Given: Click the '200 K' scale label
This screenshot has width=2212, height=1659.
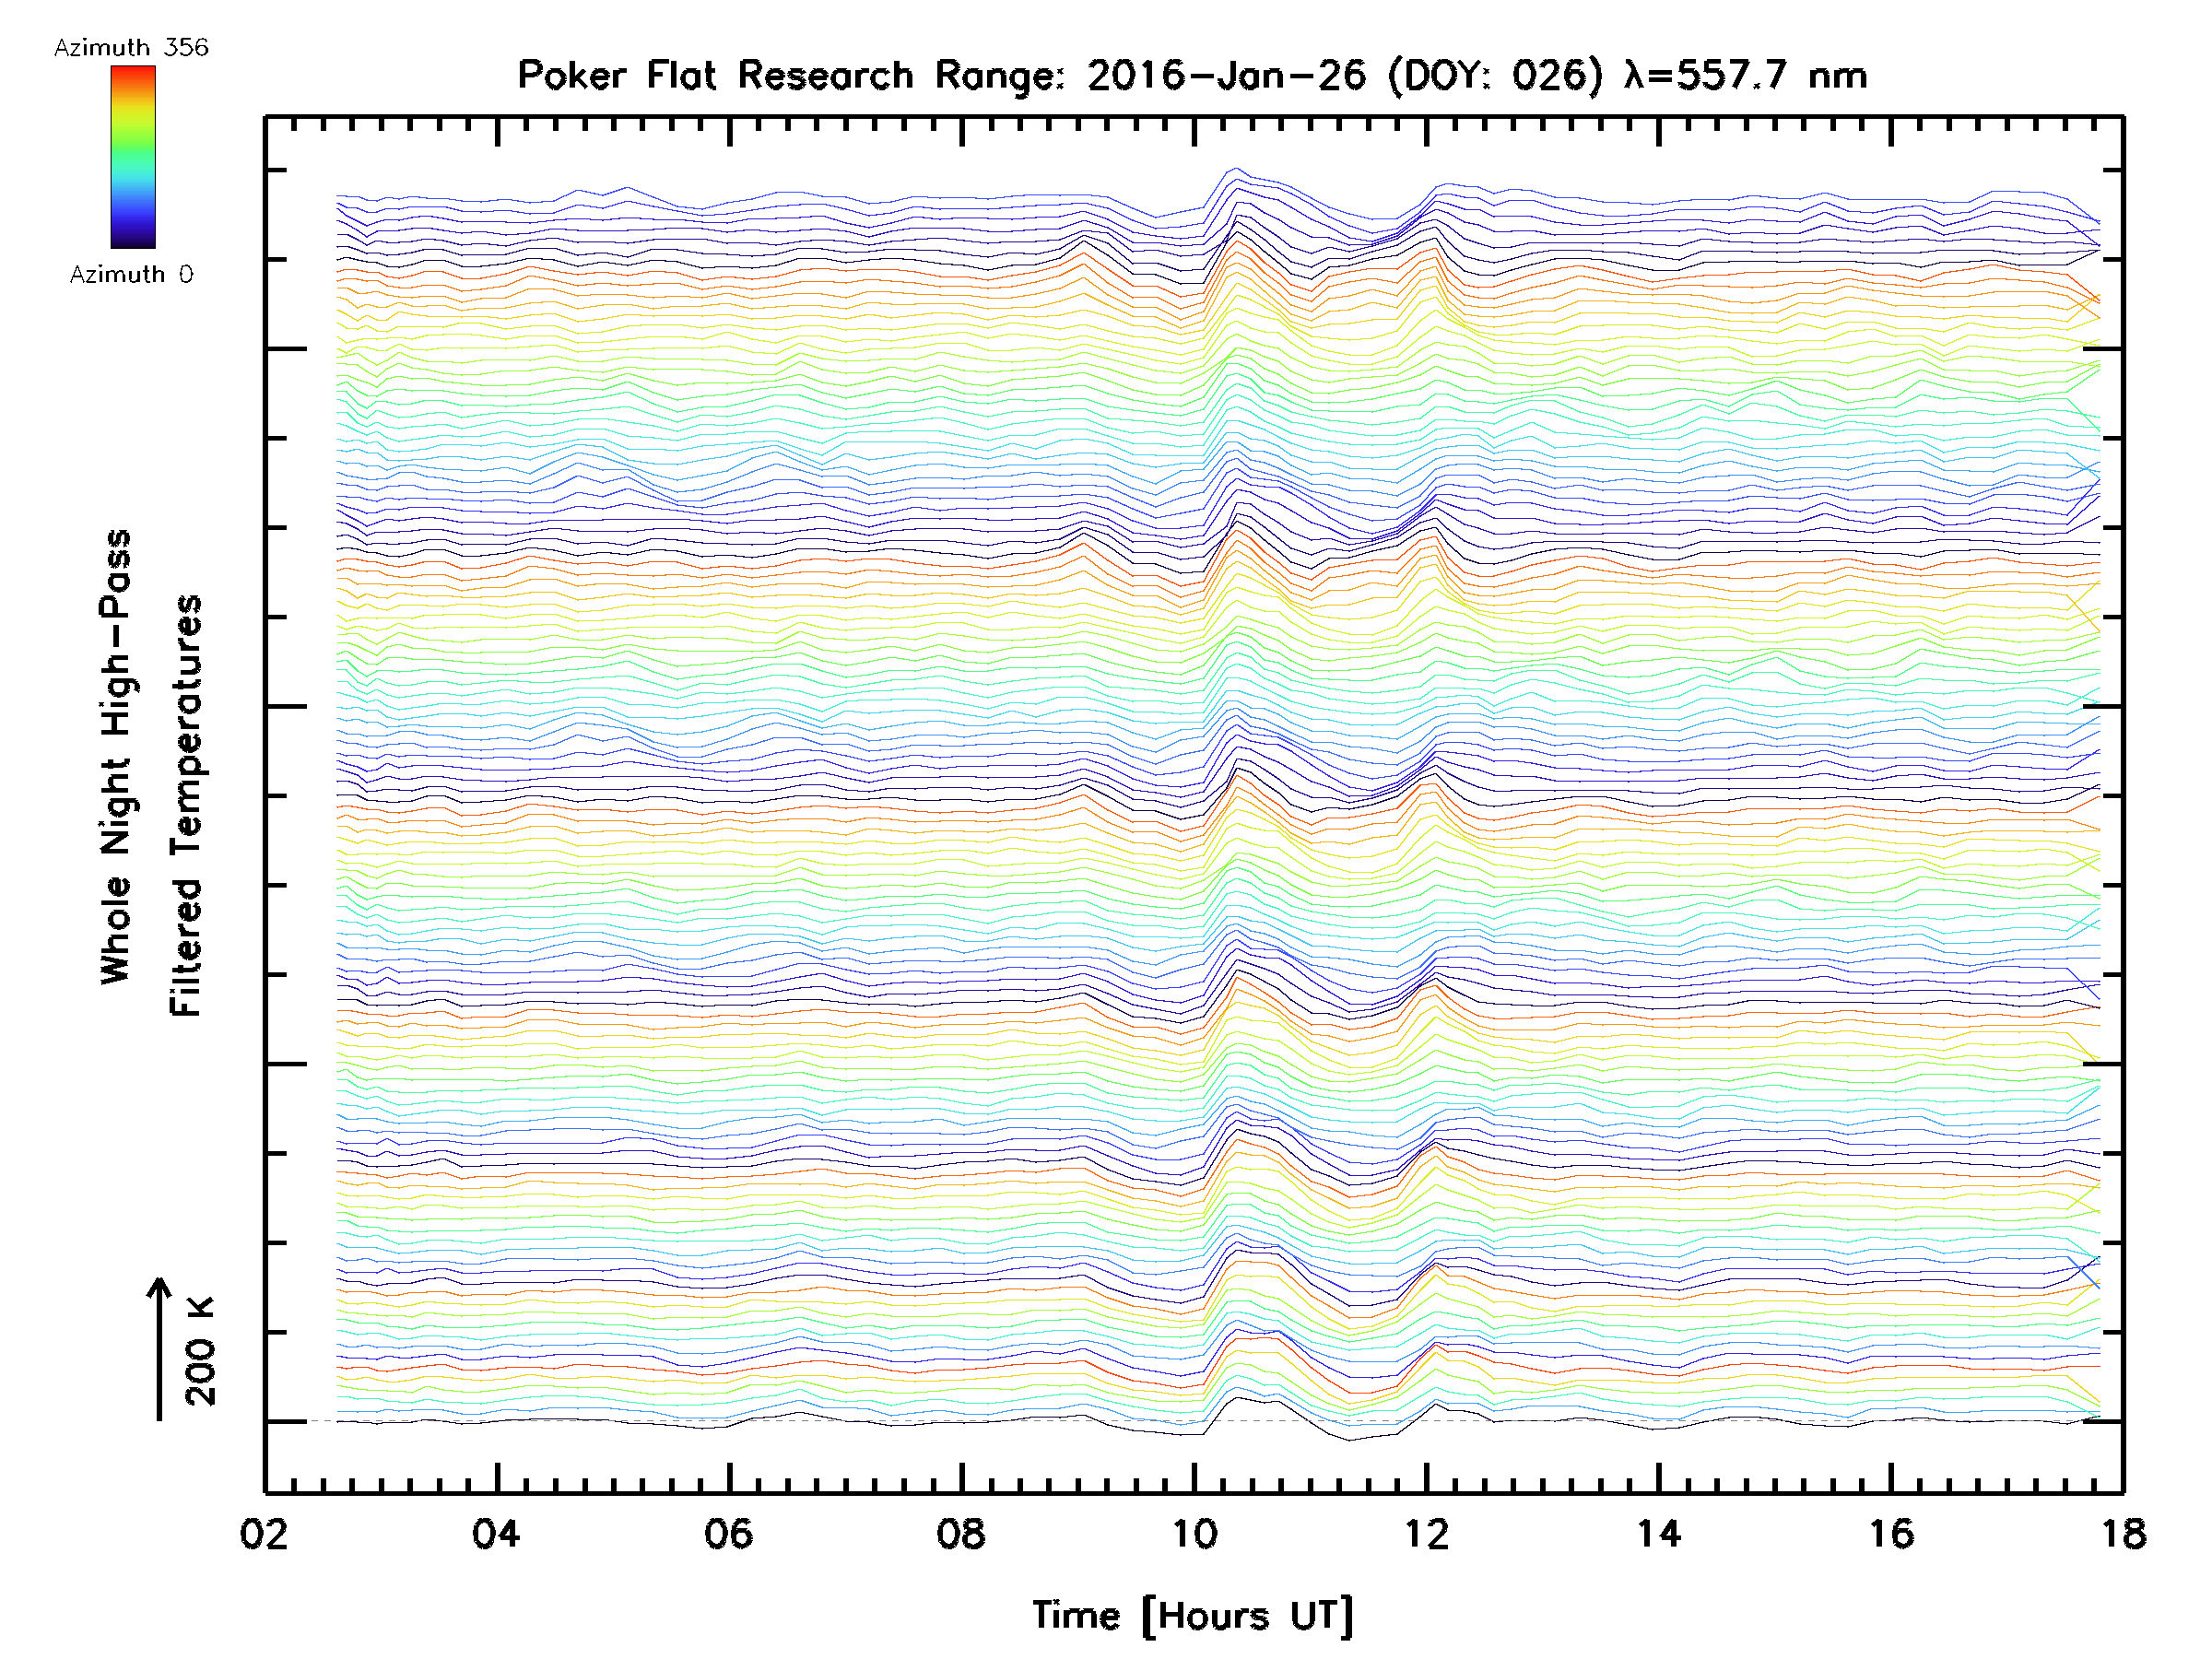Looking at the screenshot, I should [201, 1351].
